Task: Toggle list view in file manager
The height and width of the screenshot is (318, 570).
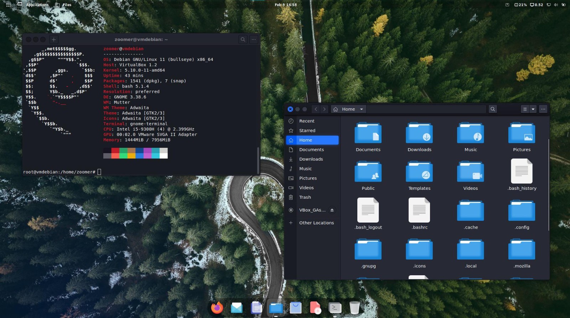Action: [525, 109]
